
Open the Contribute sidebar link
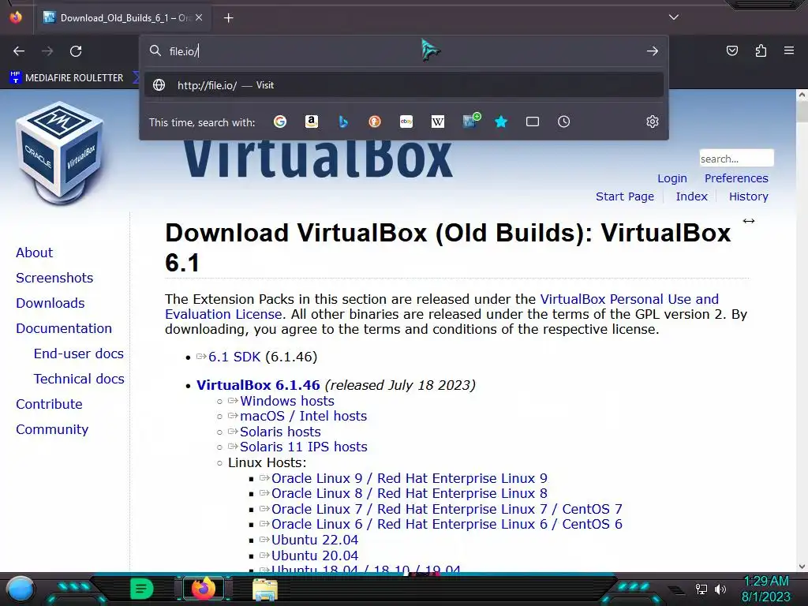pyautogui.click(x=49, y=404)
